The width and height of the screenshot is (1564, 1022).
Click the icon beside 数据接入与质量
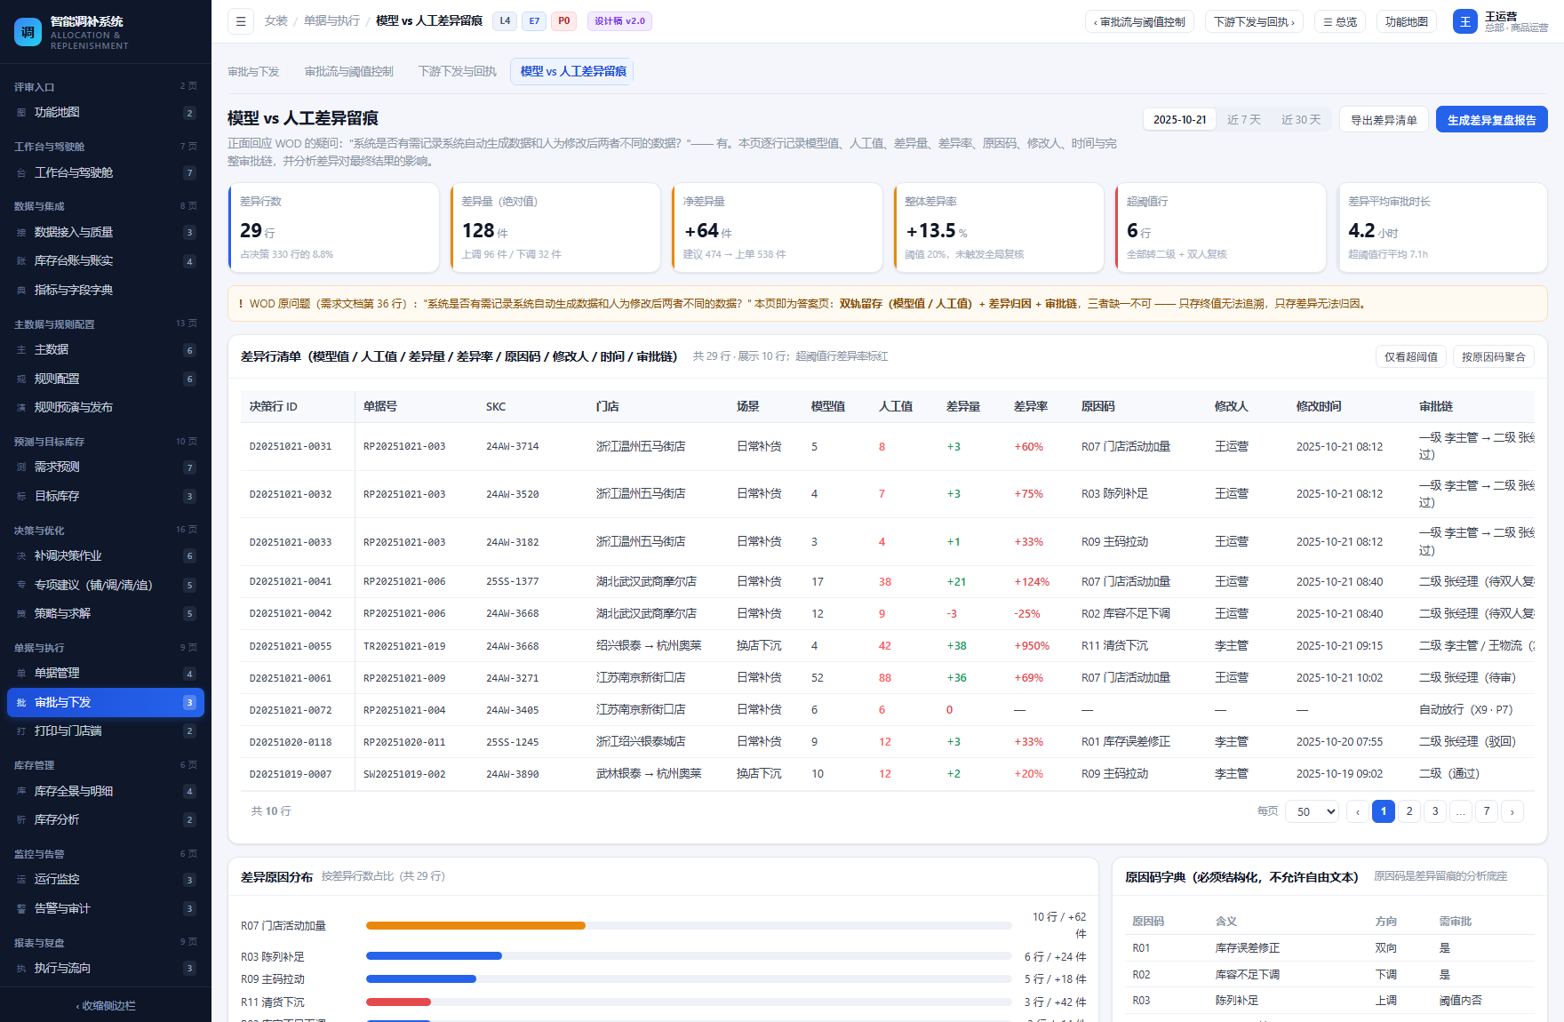(x=21, y=233)
